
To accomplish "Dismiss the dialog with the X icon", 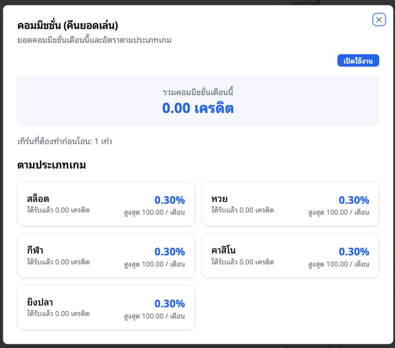I will click(x=379, y=20).
